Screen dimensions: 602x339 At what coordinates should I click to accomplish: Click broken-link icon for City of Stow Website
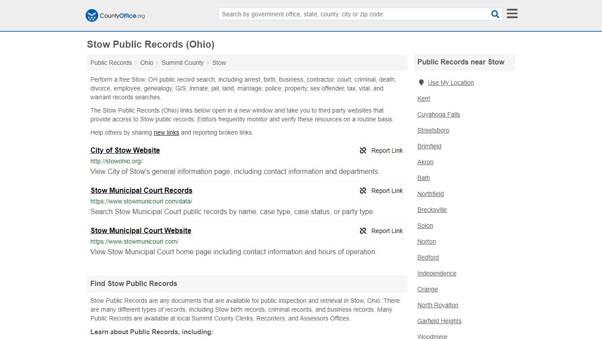363,151
